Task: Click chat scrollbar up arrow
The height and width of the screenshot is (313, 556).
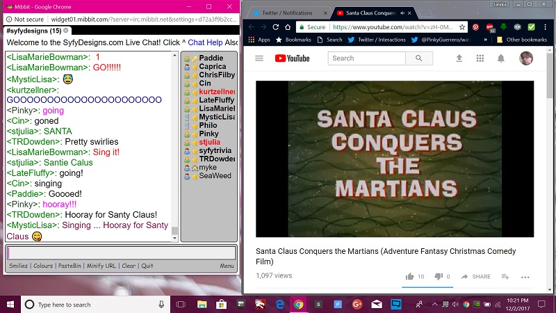Action: 174,55
